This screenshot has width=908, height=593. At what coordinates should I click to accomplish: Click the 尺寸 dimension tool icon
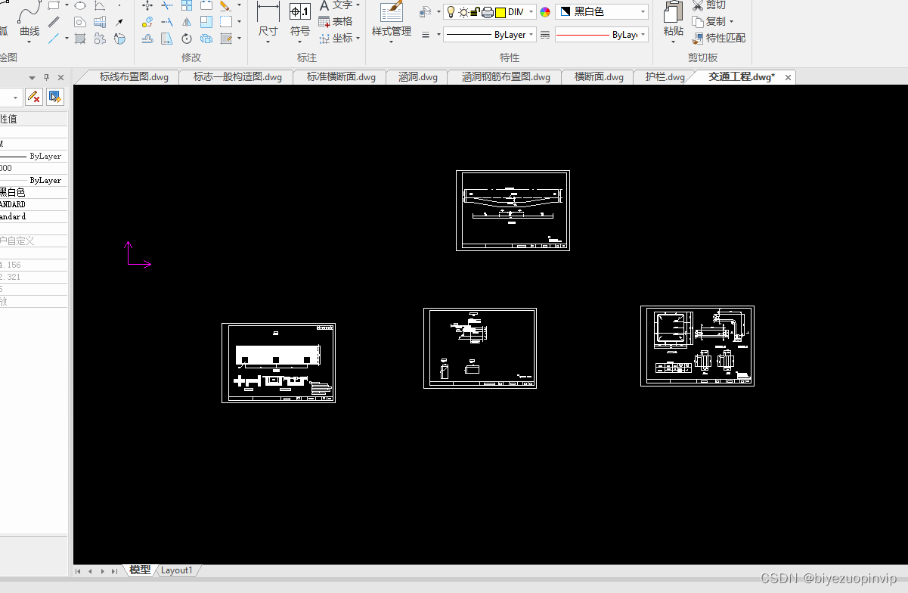pyautogui.click(x=268, y=12)
